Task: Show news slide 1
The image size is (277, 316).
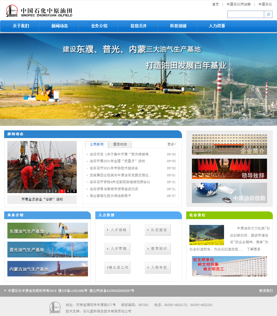Action: [x=50, y=191]
